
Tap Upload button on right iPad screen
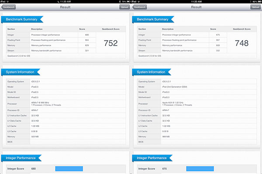coord(255,7)
